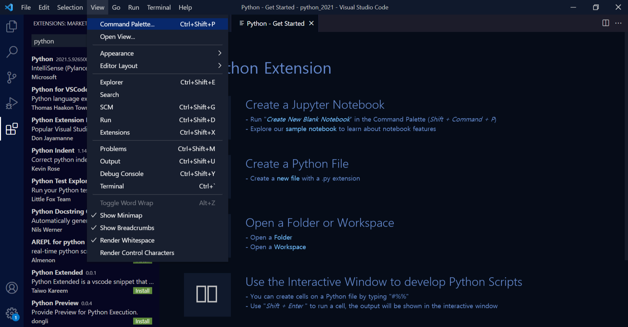Open the Run menu in menu bar

tap(133, 7)
